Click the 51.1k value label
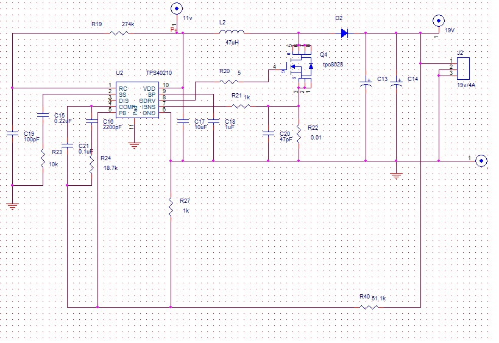The image size is (499, 343). (x=379, y=299)
